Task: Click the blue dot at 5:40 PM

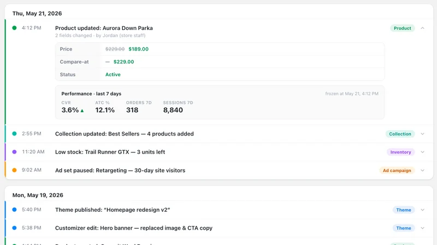Action: click(15, 210)
